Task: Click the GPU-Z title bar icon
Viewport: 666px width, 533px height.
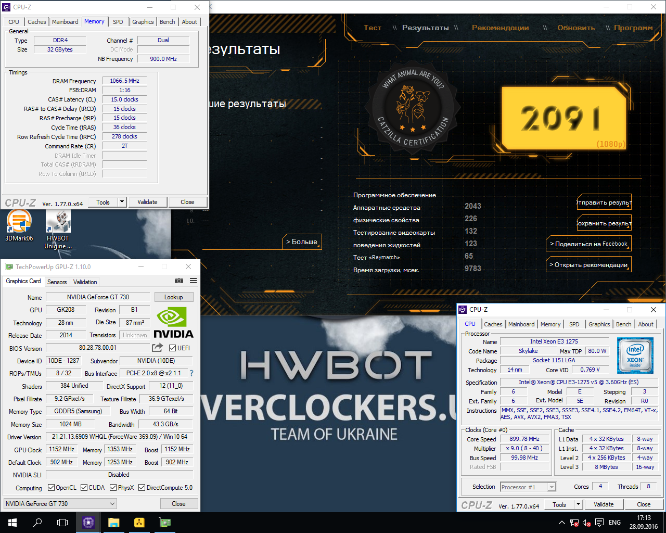Action: coord(9,267)
